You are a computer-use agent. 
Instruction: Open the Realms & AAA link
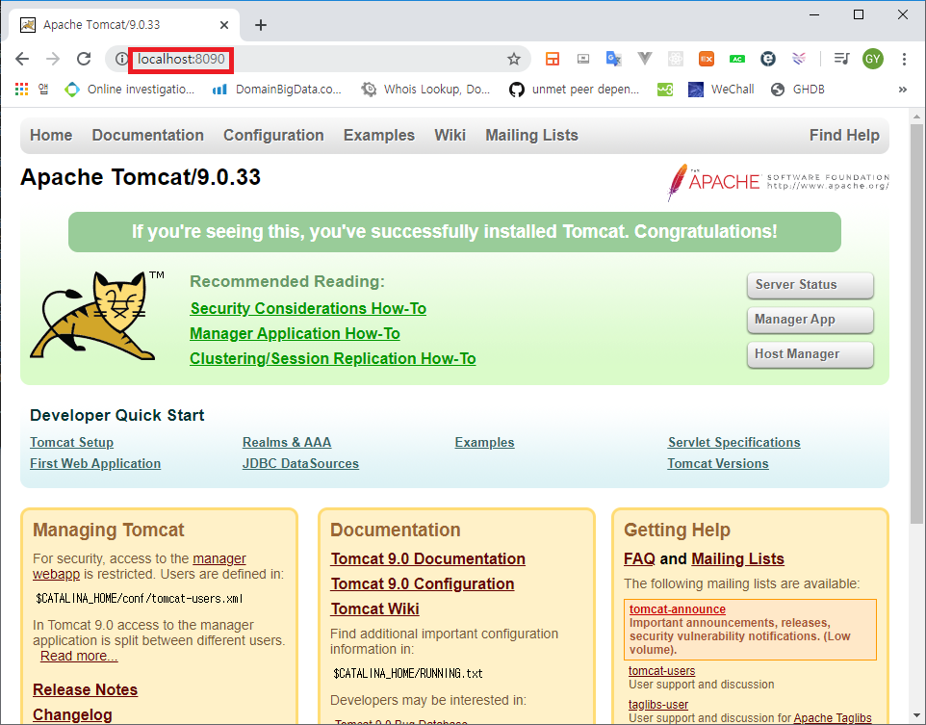point(287,442)
